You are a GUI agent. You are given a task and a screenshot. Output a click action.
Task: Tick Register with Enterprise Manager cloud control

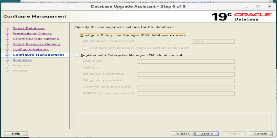77,55
